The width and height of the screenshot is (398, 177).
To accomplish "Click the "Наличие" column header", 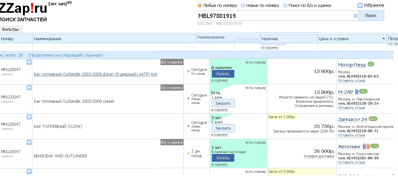I will tap(270, 39).
